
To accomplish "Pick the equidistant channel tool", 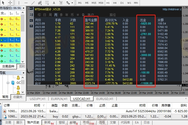I will click(40, 3).
